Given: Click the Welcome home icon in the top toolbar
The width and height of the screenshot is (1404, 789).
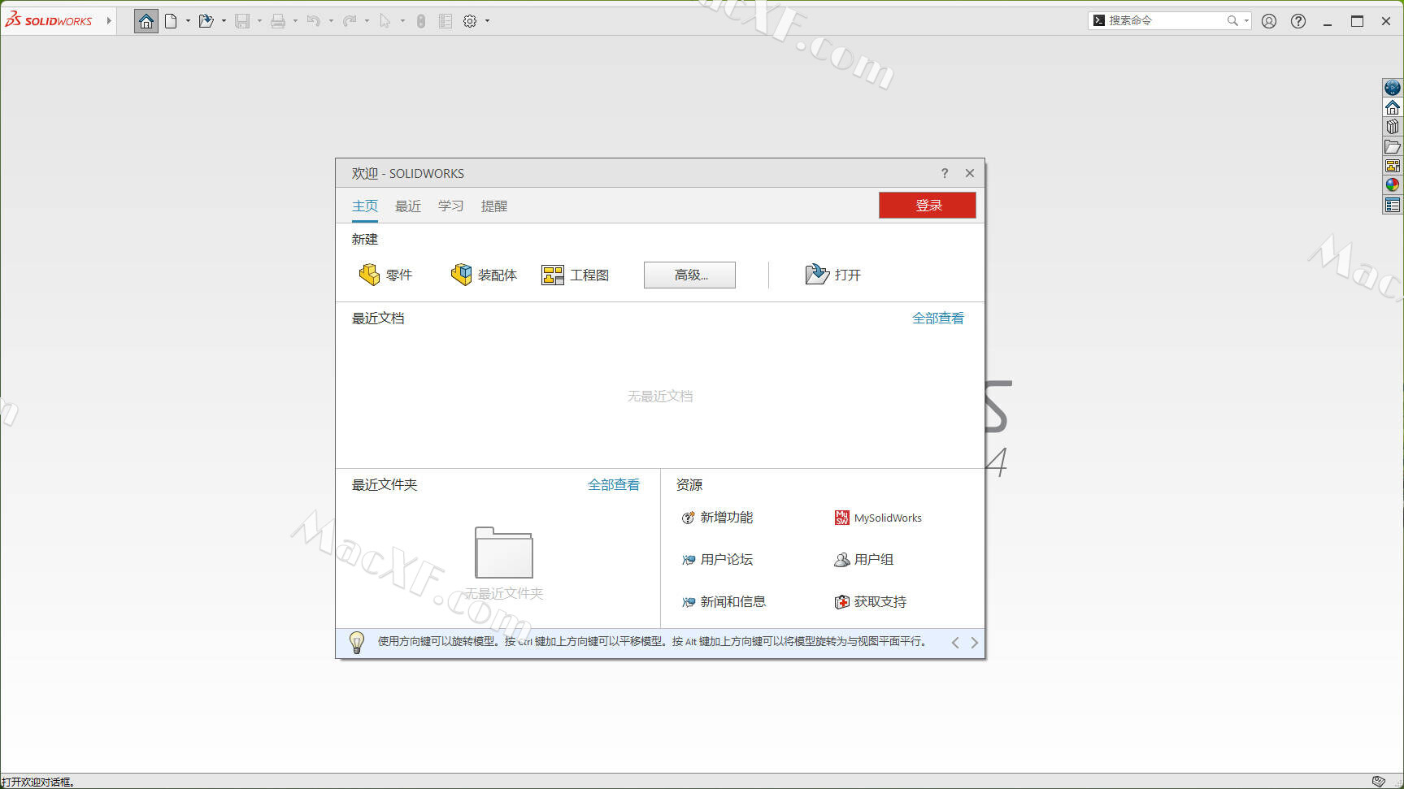Looking at the screenshot, I should coord(146,21).
